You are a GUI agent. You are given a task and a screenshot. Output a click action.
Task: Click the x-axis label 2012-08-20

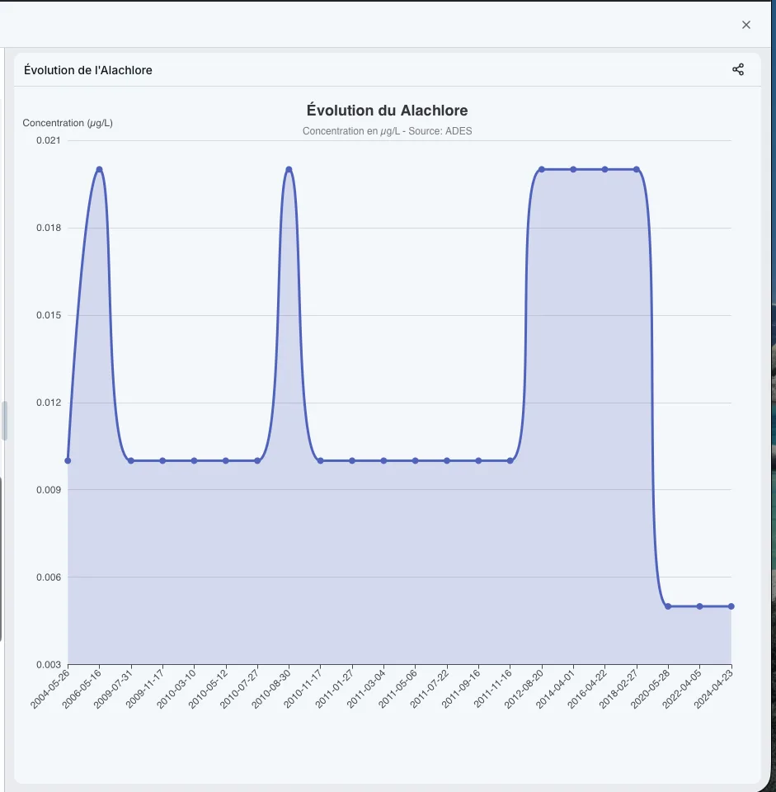[524, 690]
